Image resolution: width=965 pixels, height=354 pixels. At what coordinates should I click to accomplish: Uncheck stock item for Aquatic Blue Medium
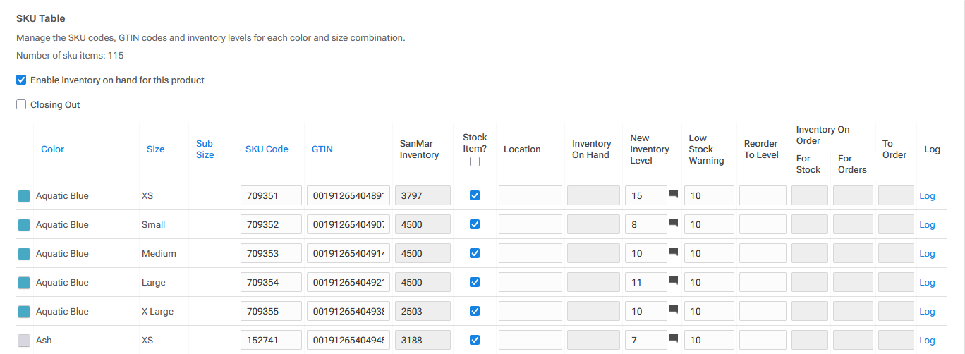(x=475, y=253)
